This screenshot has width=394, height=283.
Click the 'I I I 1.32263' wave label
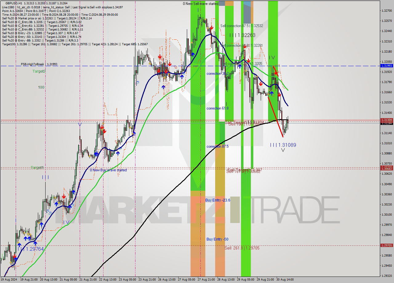[x=243, y=35]
